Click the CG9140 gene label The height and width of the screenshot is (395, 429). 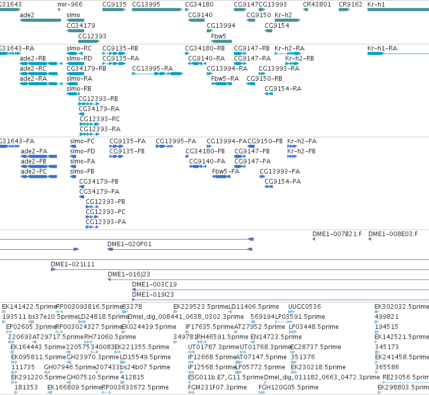click(x=200, y=15)
